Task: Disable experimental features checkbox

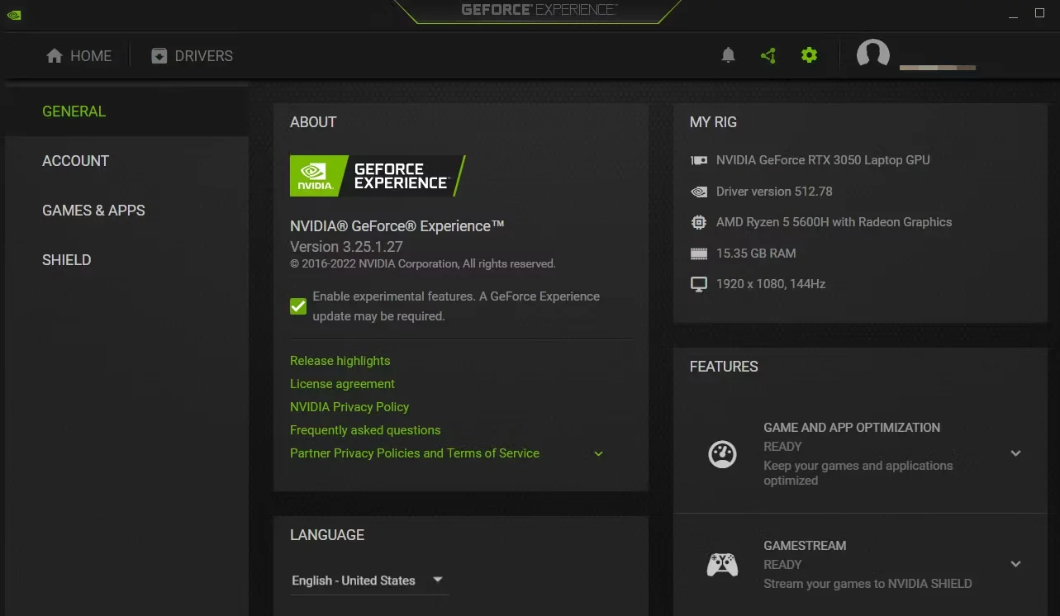Action: coord(297,306)
